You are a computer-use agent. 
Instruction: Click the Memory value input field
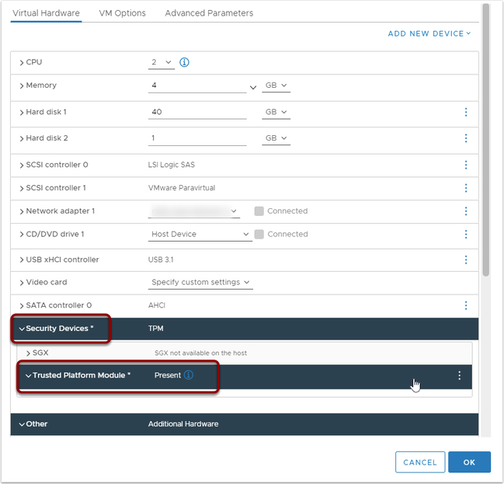(x=197, y=85)
